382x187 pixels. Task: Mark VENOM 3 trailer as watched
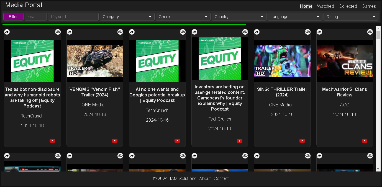click(x=120, y=32)
